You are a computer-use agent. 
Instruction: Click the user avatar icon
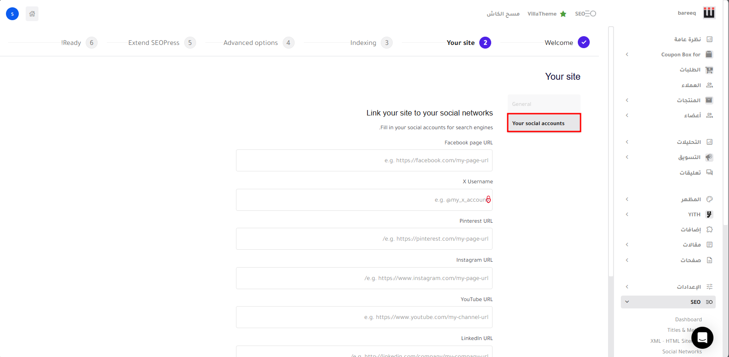click(x=12, y=14)
